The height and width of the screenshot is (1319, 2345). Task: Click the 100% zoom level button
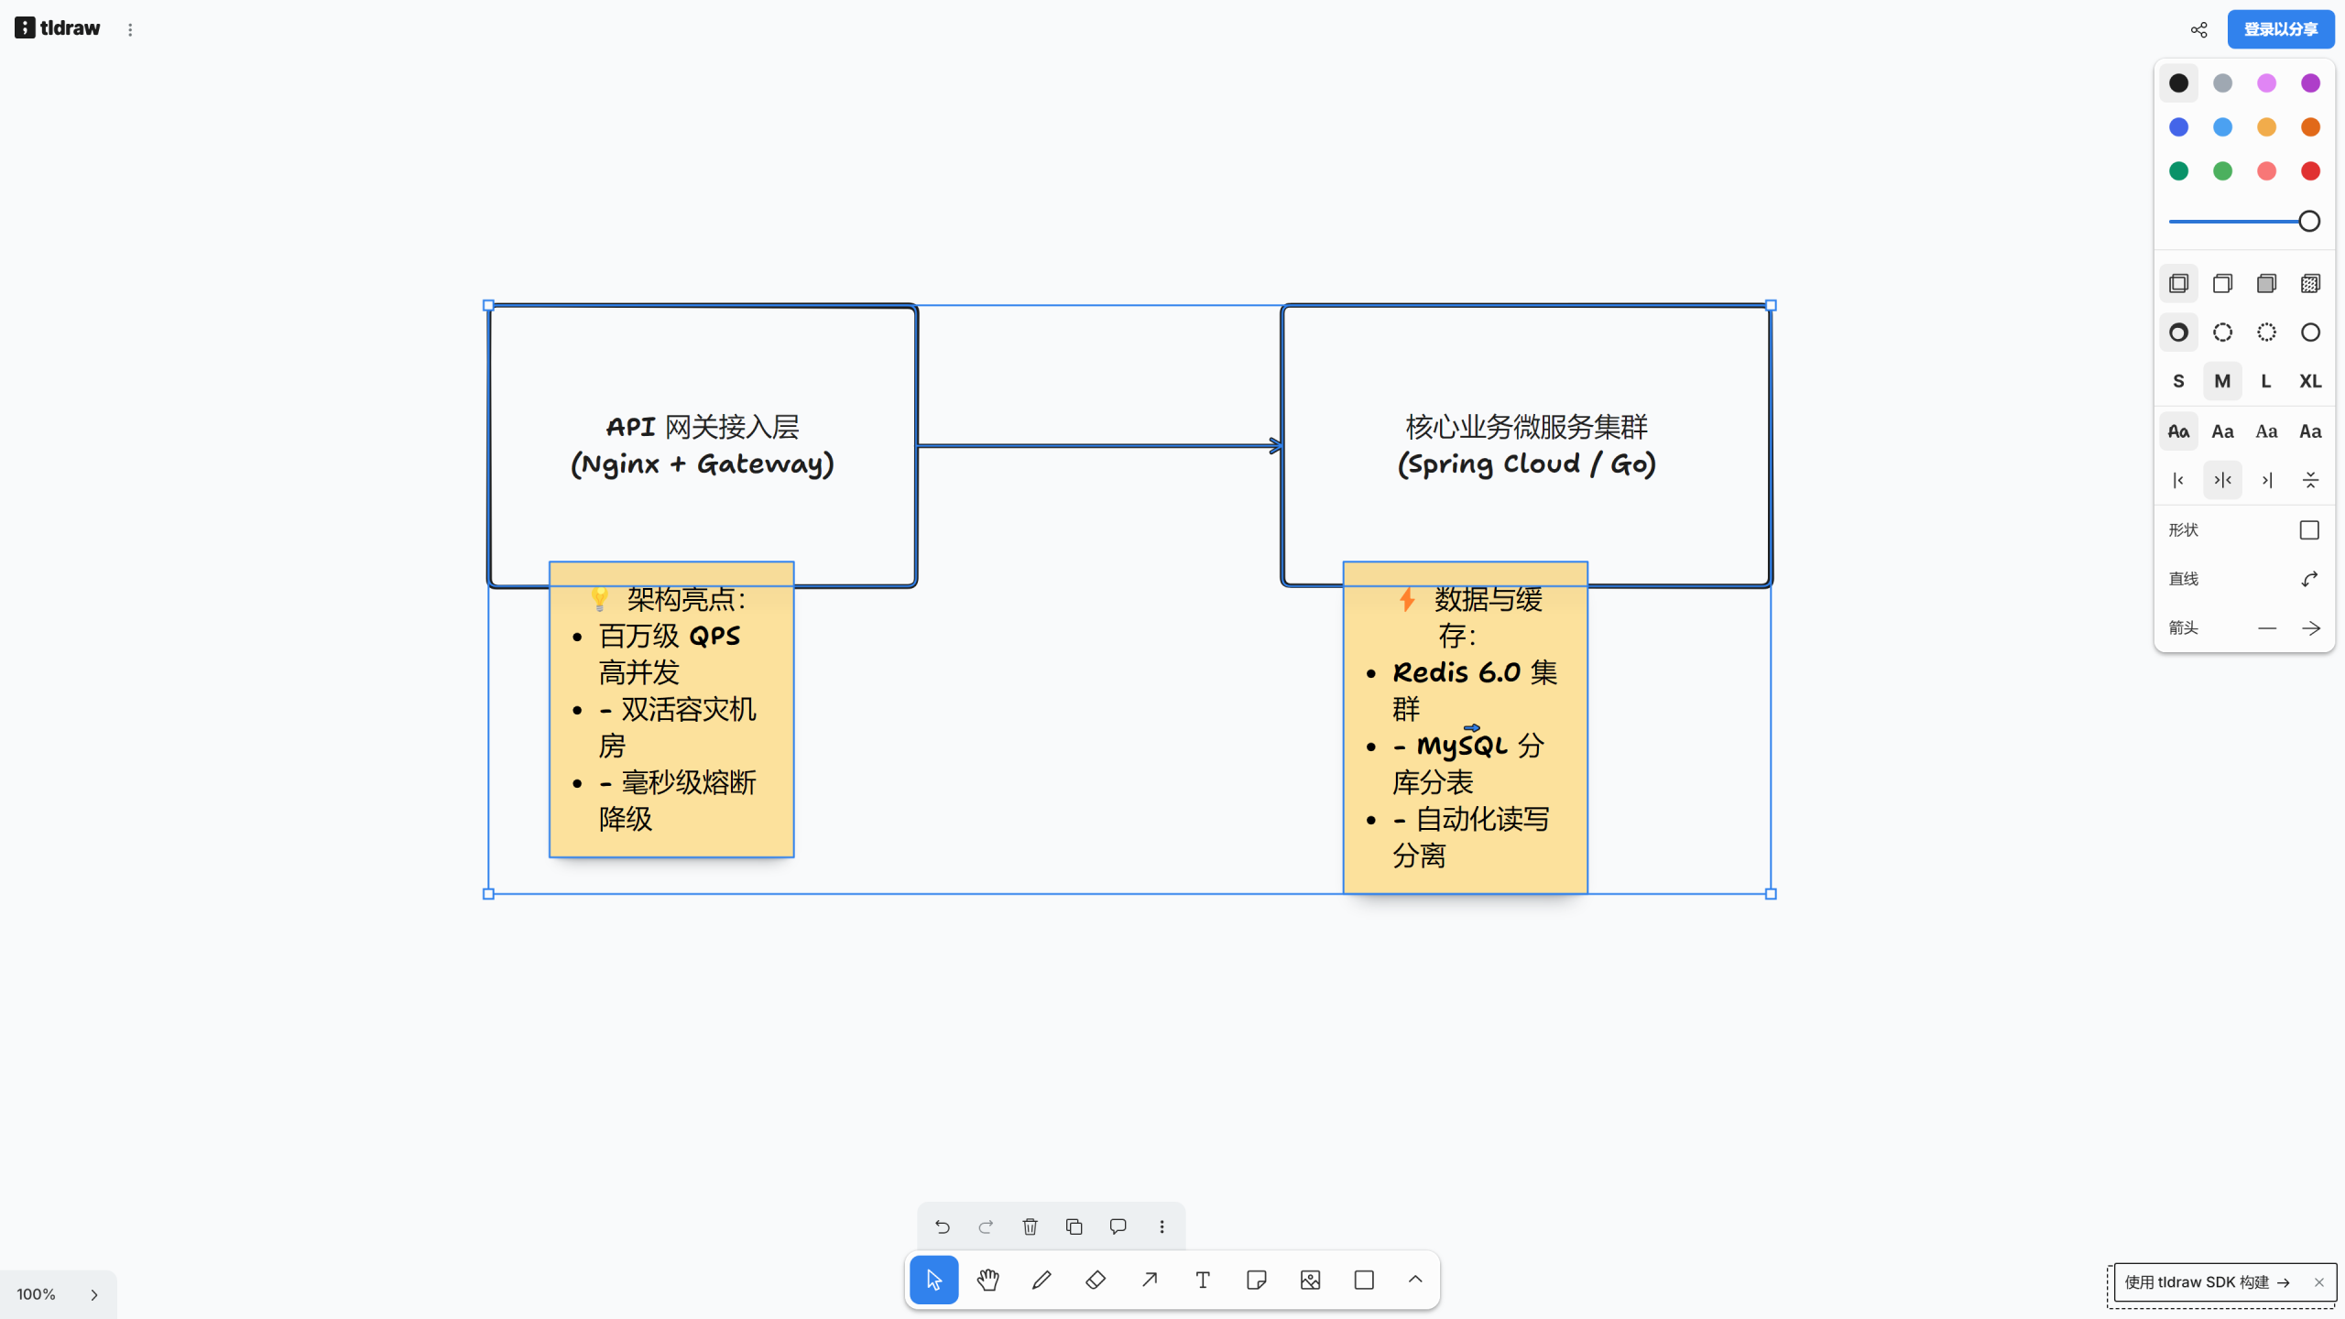[36, 1294]
